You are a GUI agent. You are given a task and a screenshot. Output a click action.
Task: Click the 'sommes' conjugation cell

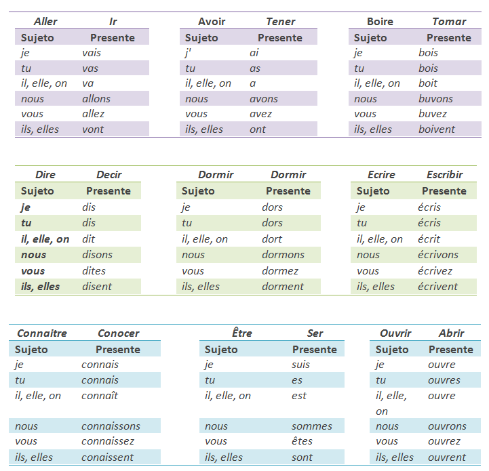point(312,426)
